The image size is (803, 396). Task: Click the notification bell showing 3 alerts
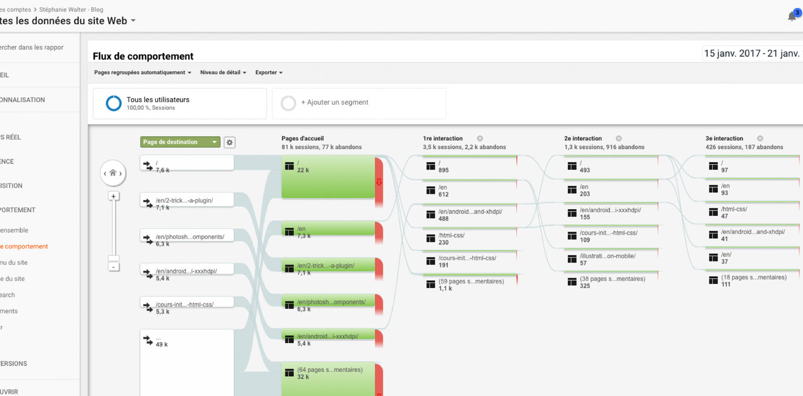[x=791, y=16]
